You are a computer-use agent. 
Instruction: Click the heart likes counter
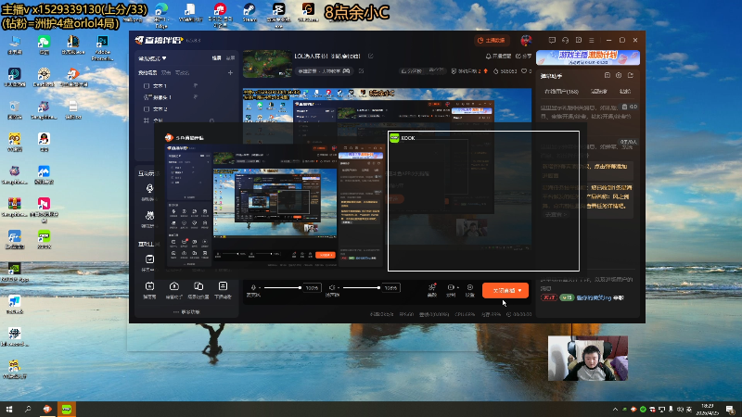[526, 71]
